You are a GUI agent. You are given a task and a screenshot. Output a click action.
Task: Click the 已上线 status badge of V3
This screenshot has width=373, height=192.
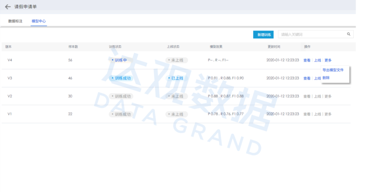pos(176,78)
